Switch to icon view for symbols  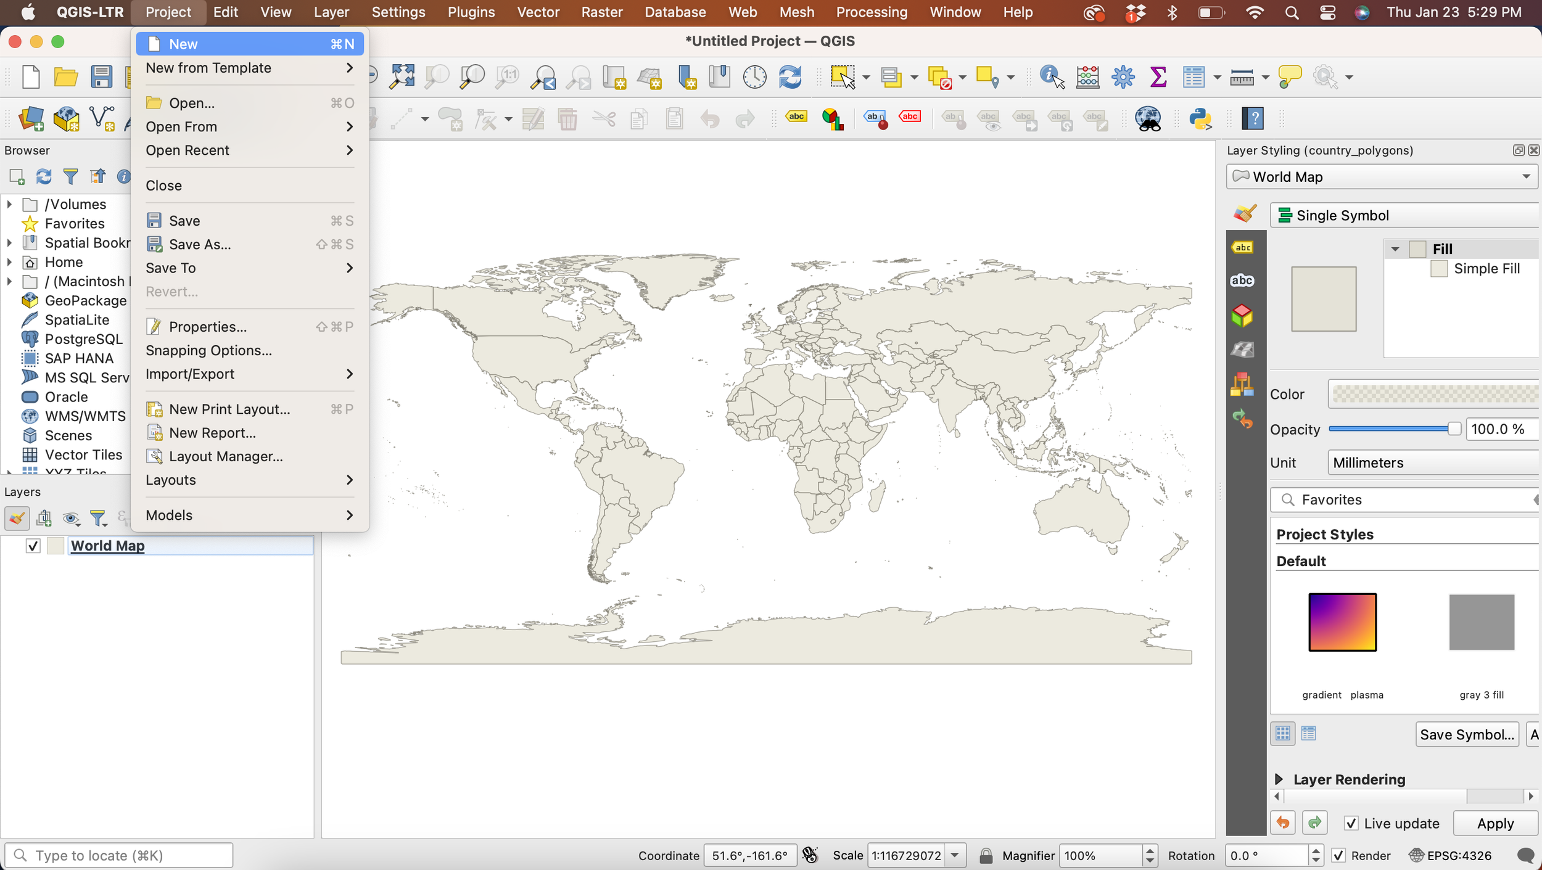click(x=1283, y=734)
